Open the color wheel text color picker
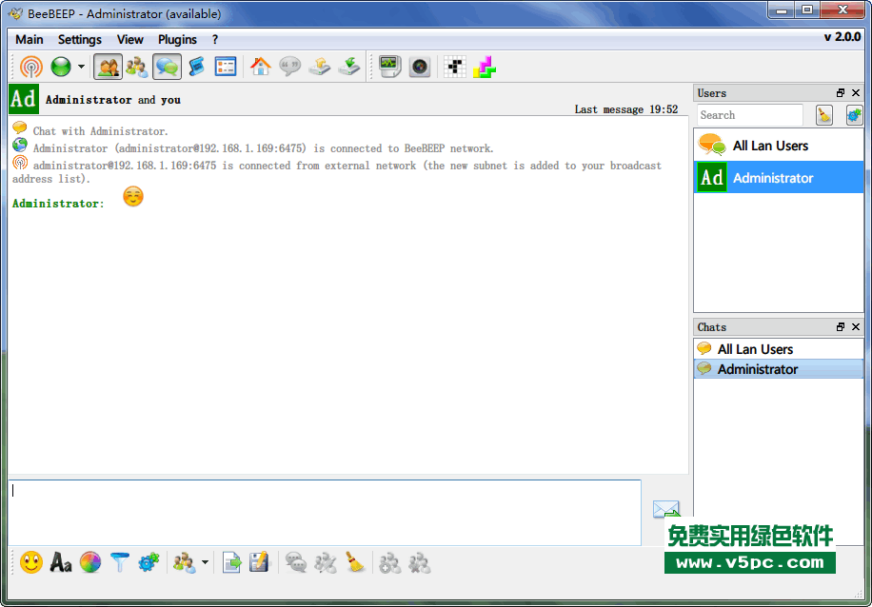Image resolution: width=872 pixels, height=607 pixels. (90, 562)
